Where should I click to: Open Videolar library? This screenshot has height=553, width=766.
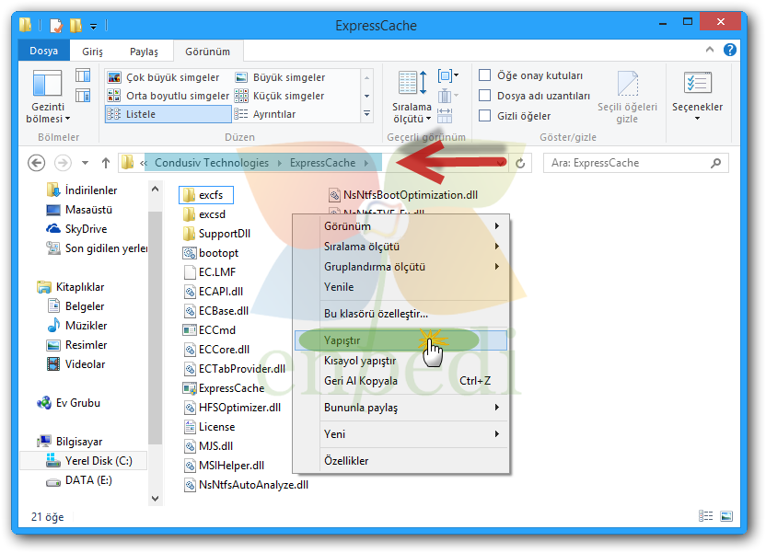pos(75,363)
